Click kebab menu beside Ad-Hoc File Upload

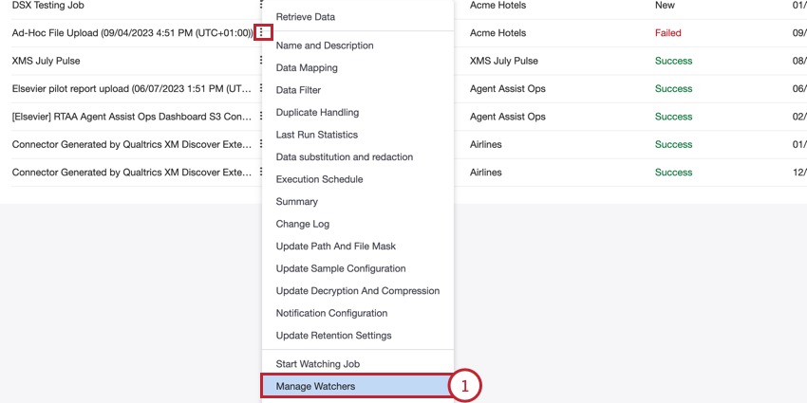[x=263, y=32]
